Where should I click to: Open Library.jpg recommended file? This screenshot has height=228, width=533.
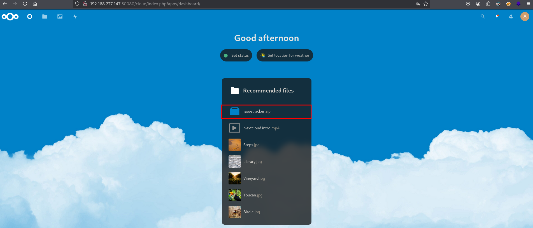(x=252, y=161)
